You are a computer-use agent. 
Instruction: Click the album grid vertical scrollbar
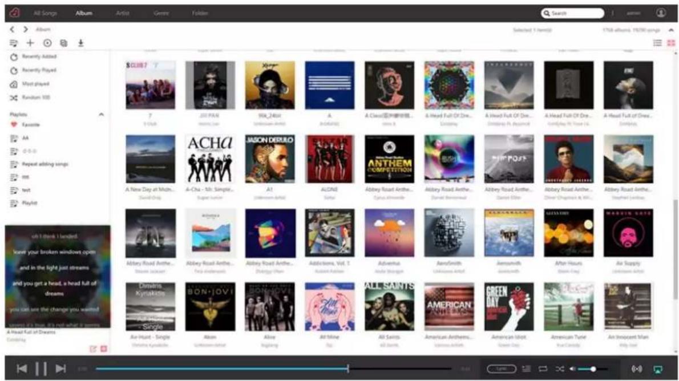[x=674, y=249]
